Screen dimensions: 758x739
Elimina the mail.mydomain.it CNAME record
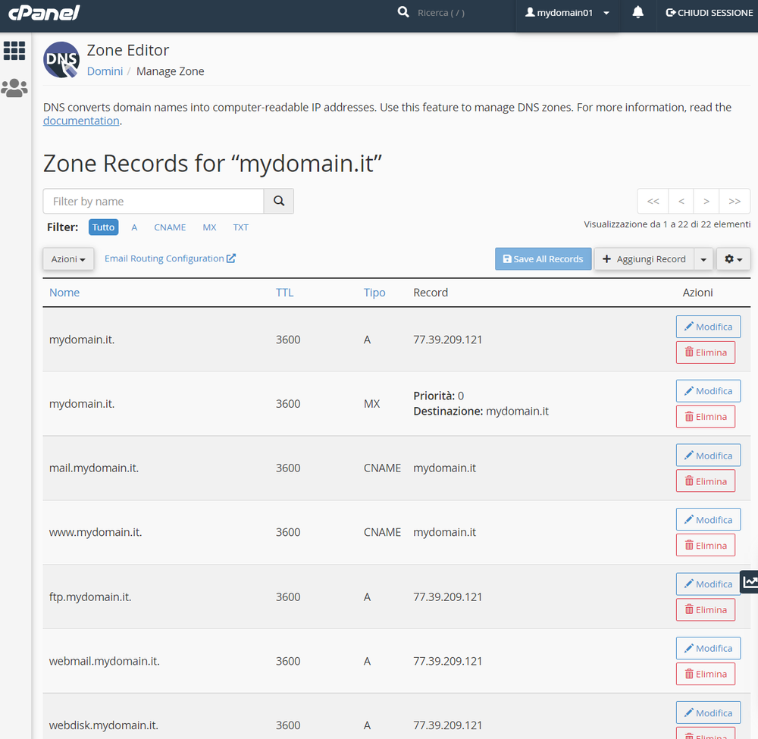point(705,481)
